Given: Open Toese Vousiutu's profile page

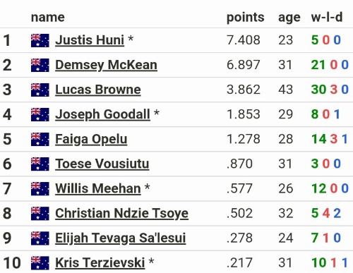Looking at the screenshot, I should [102, 164].
